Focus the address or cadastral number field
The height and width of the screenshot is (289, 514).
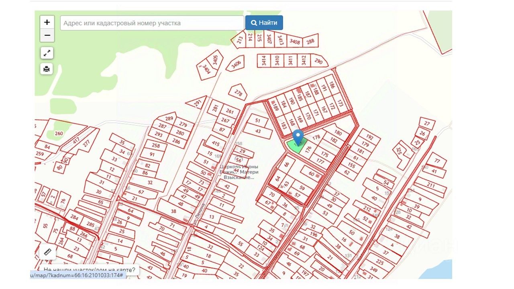(x=152, y=23)
